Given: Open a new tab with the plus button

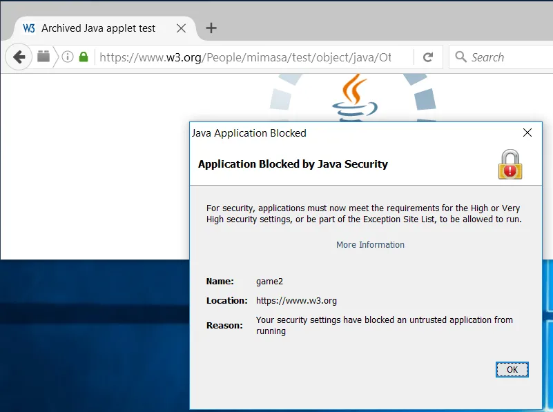Looking at the screenshot, I should pos(211,28).
